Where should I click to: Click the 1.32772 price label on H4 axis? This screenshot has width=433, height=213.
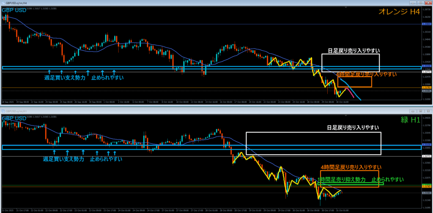pos(427,72)
